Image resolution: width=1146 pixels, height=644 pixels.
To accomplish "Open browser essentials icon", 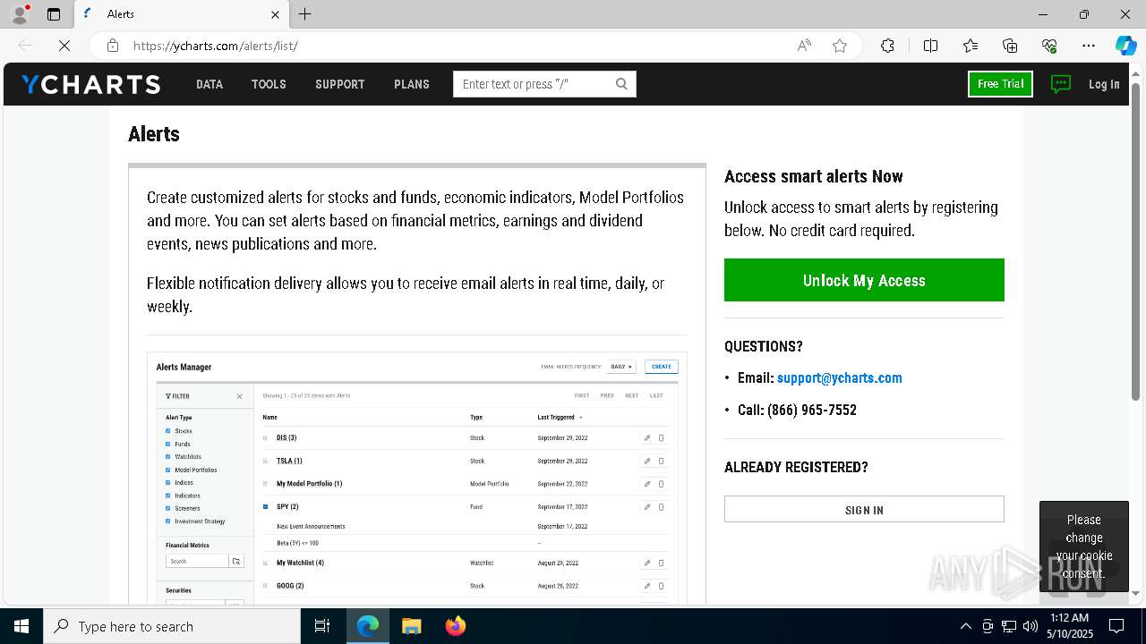I will [x=1049, y=46].
